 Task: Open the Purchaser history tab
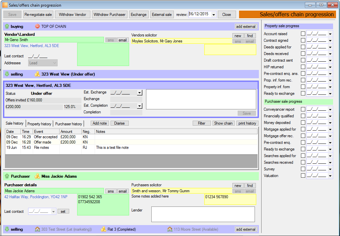[x=69, y=124]
